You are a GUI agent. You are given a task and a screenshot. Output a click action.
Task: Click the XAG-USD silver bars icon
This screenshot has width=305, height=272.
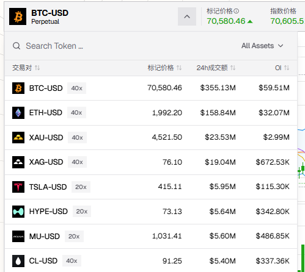click(x=18, y=162)
